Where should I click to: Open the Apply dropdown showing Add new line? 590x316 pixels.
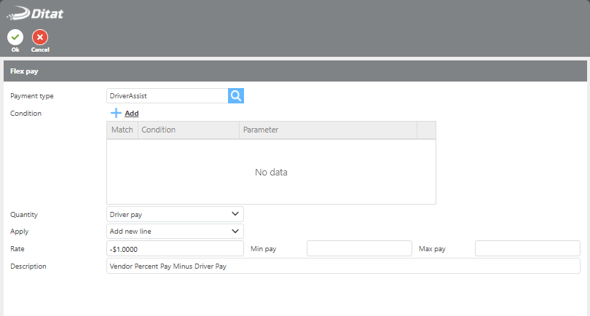click(x=175, y=231)
